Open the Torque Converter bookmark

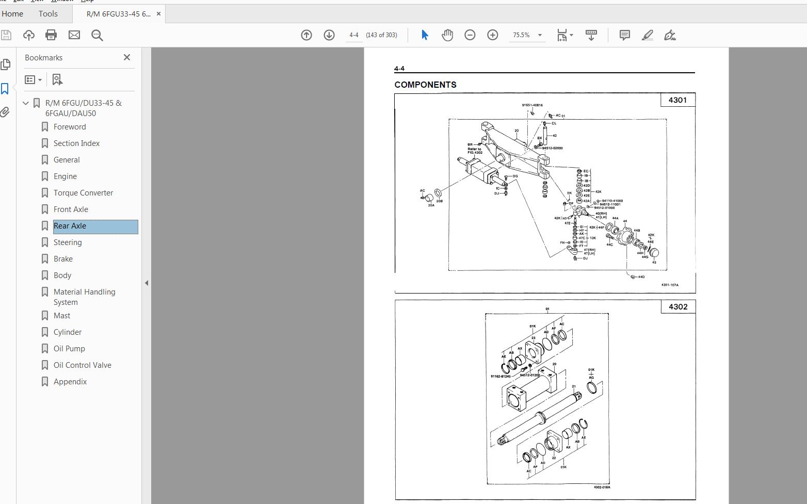tap(84, 192)
